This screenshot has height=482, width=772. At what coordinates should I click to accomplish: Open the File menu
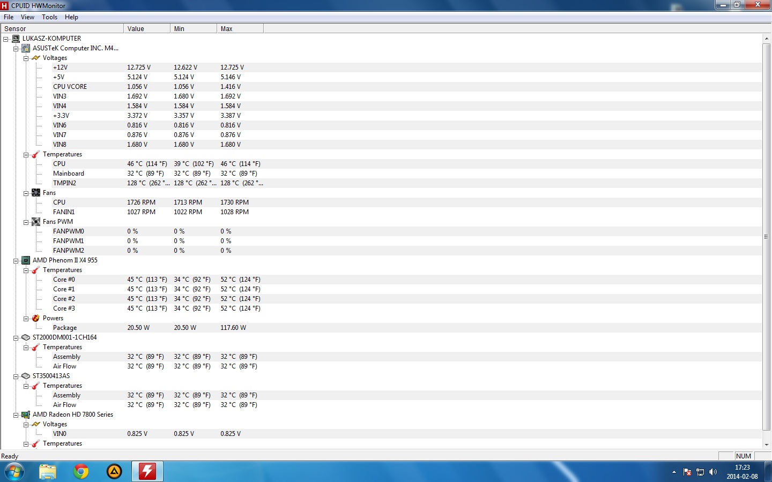coord(9,17)
